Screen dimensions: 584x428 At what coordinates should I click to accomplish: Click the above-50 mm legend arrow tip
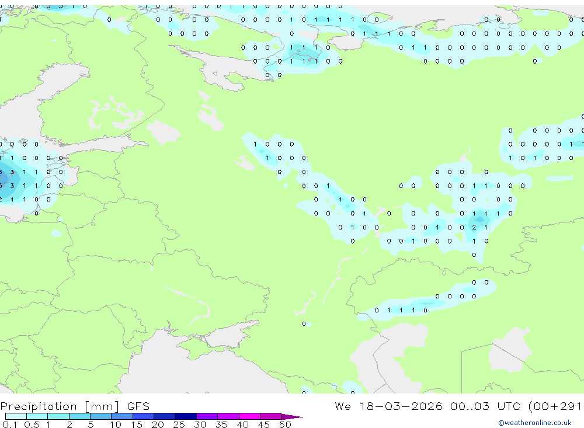pos(292,417)
